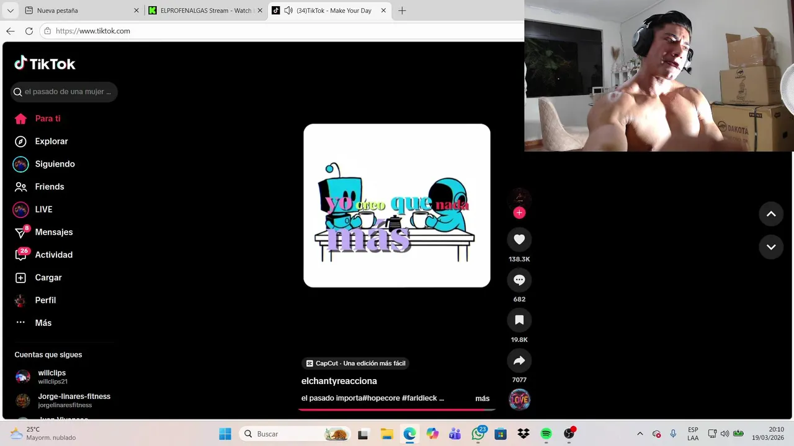Open the Jorge-linares-fitness followed account
Viewport: 794px width, 446px height.
click(63, 400)
